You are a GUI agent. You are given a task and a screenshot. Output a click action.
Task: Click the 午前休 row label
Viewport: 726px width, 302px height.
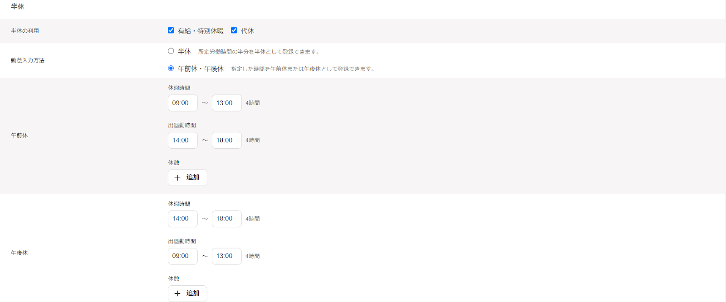coord(20,136)
